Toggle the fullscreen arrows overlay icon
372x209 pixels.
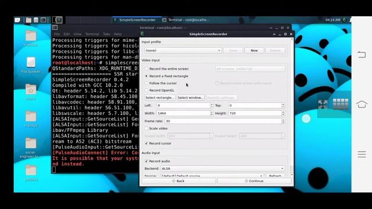point(323,105)
